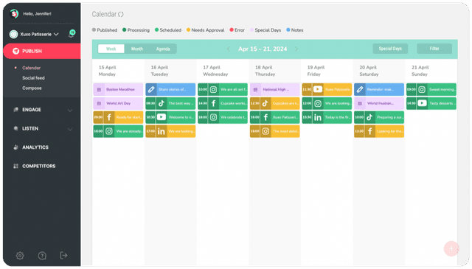
Task: Open the 09:00 Instagram post on Sunday
Action: tap(431, 89)
